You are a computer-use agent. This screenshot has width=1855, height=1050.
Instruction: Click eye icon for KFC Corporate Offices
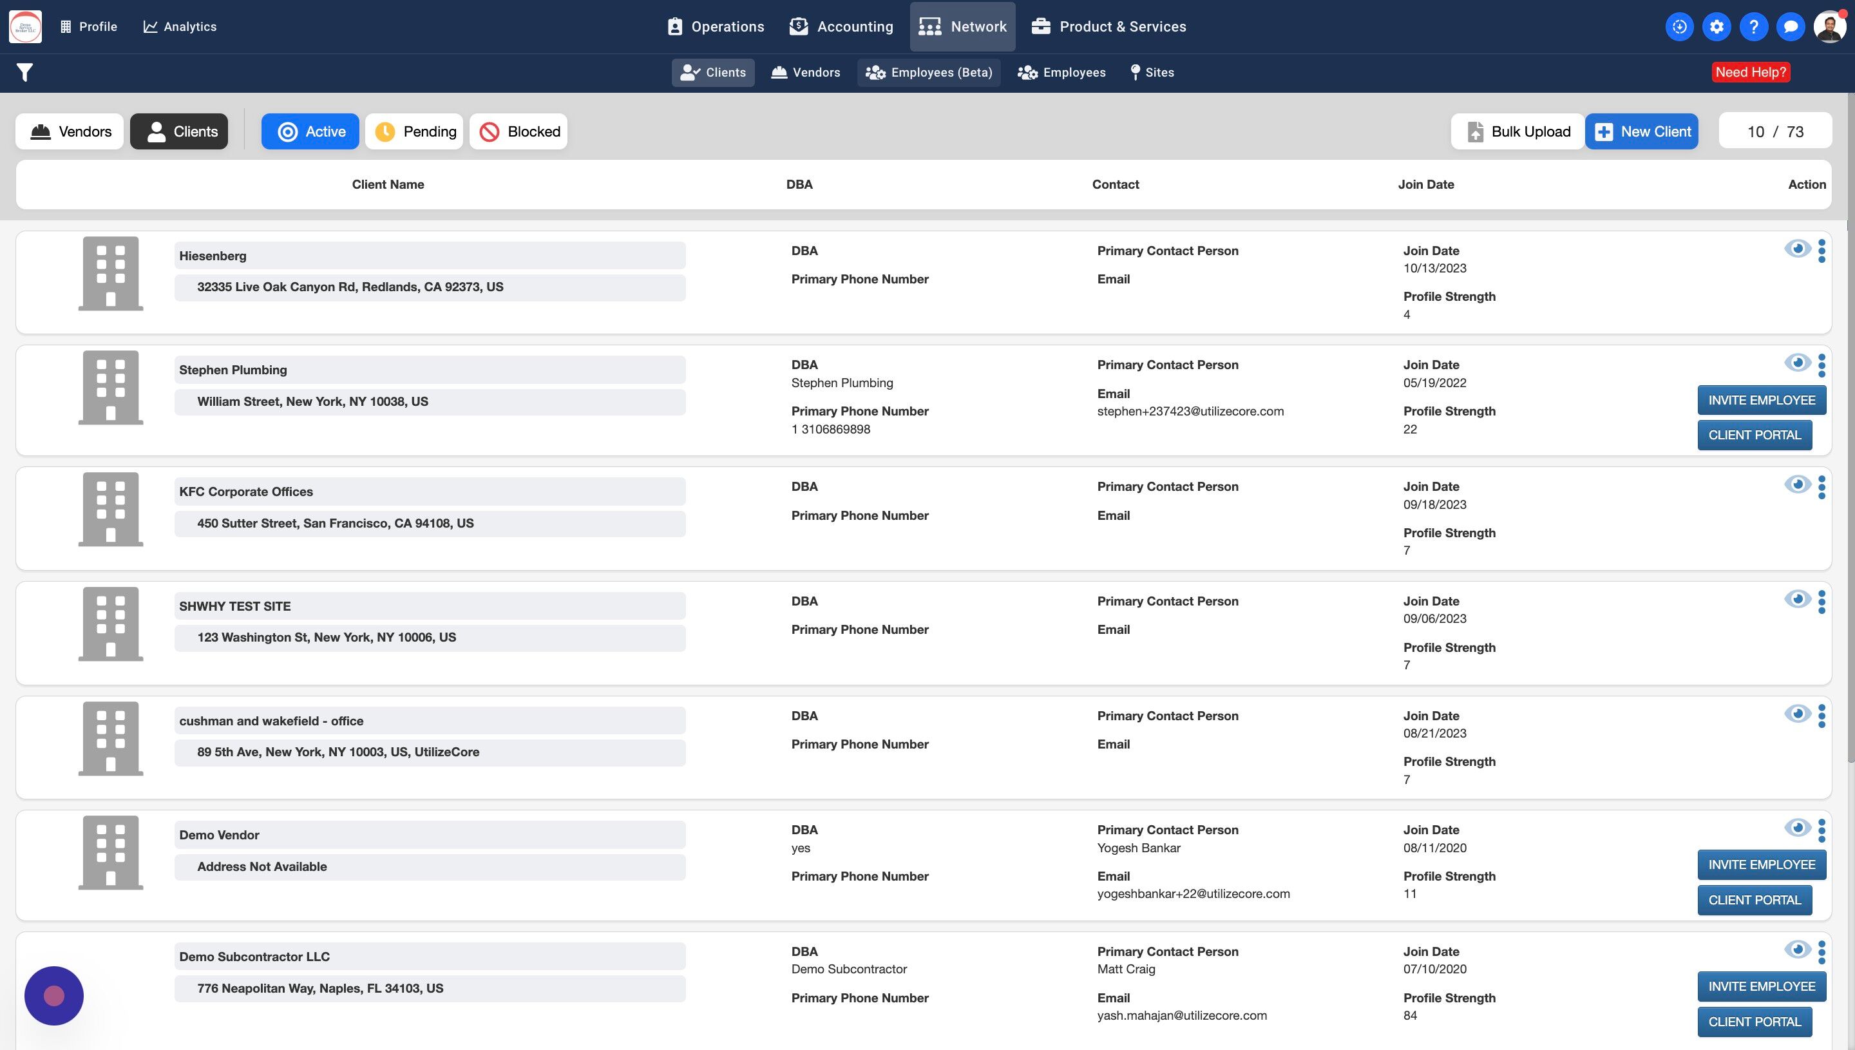point(1797,484)
